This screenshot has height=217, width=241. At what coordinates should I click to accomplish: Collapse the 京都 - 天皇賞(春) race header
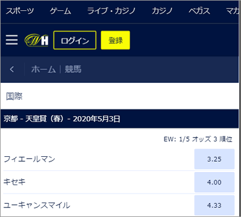(x=120, y=119)
